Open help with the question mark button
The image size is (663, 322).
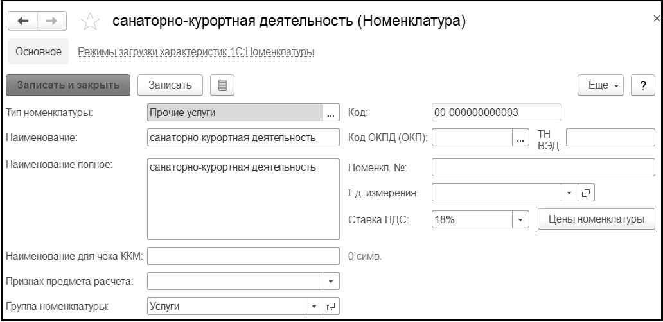pyautogui.click(x=642, y=85)
